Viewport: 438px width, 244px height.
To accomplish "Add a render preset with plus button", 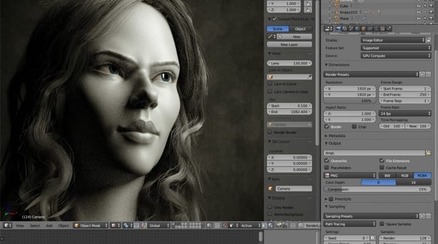I will click(x=423, y=75).
